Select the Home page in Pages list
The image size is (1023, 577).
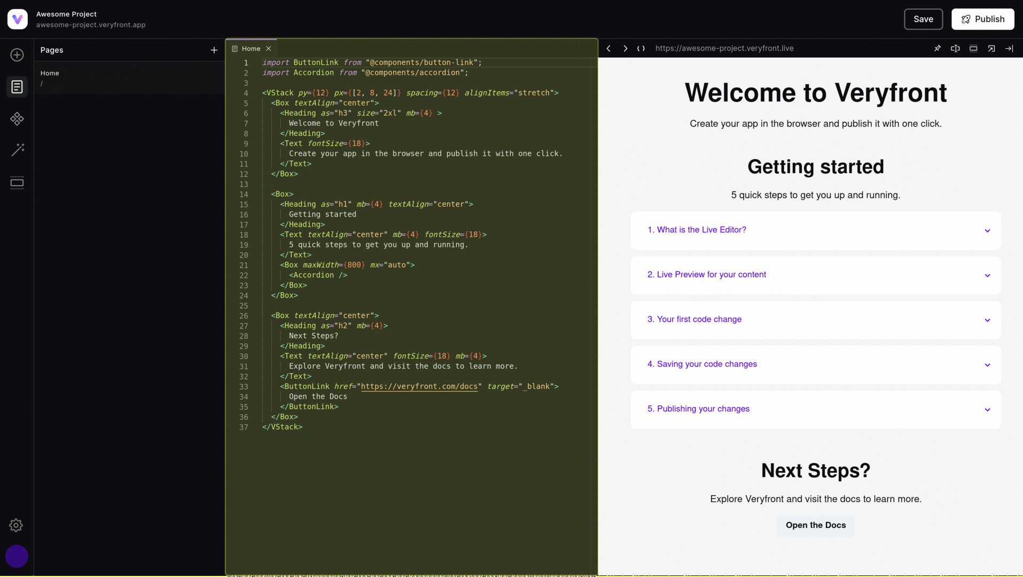pos(129,78)
